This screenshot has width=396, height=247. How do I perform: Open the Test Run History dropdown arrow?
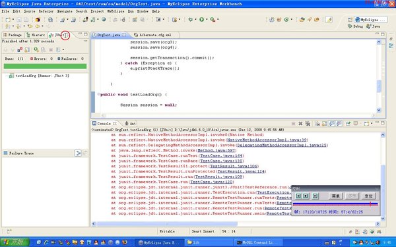[x=63, y=49]
